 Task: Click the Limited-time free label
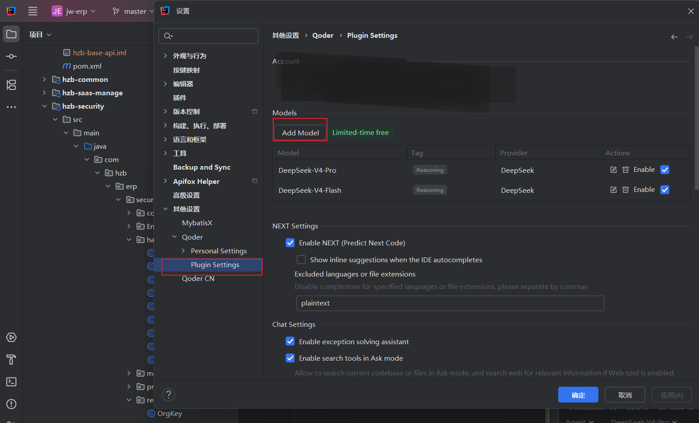coord(360,132)
